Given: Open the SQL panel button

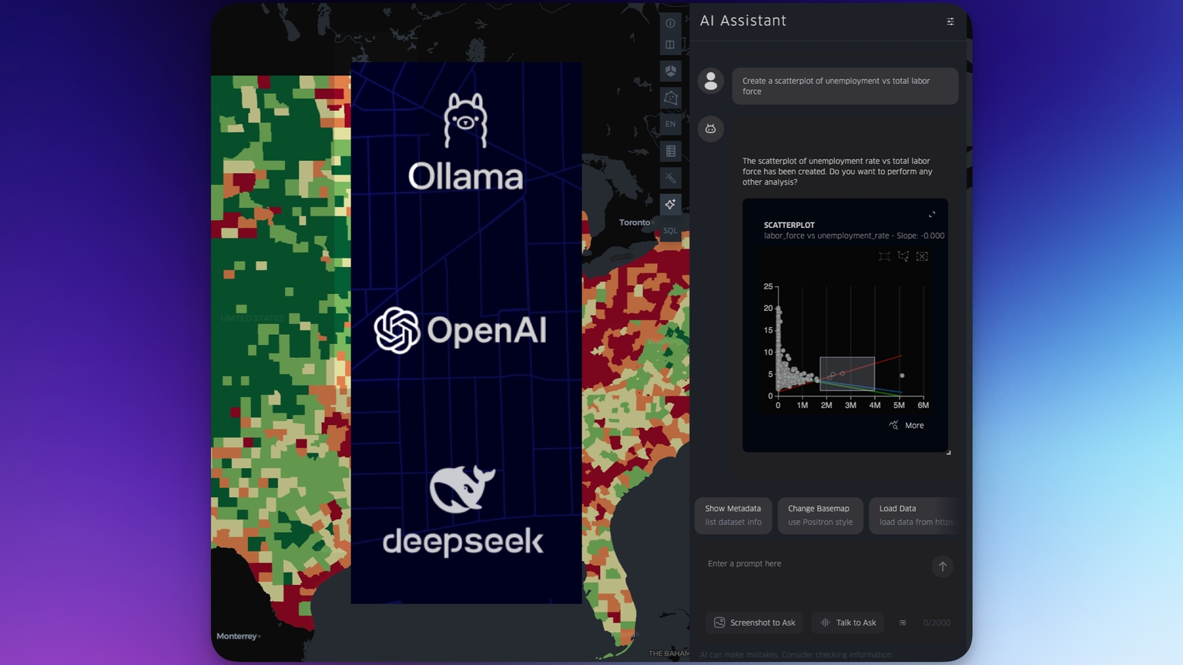Looking at the screenshot, I should [670, 231].
